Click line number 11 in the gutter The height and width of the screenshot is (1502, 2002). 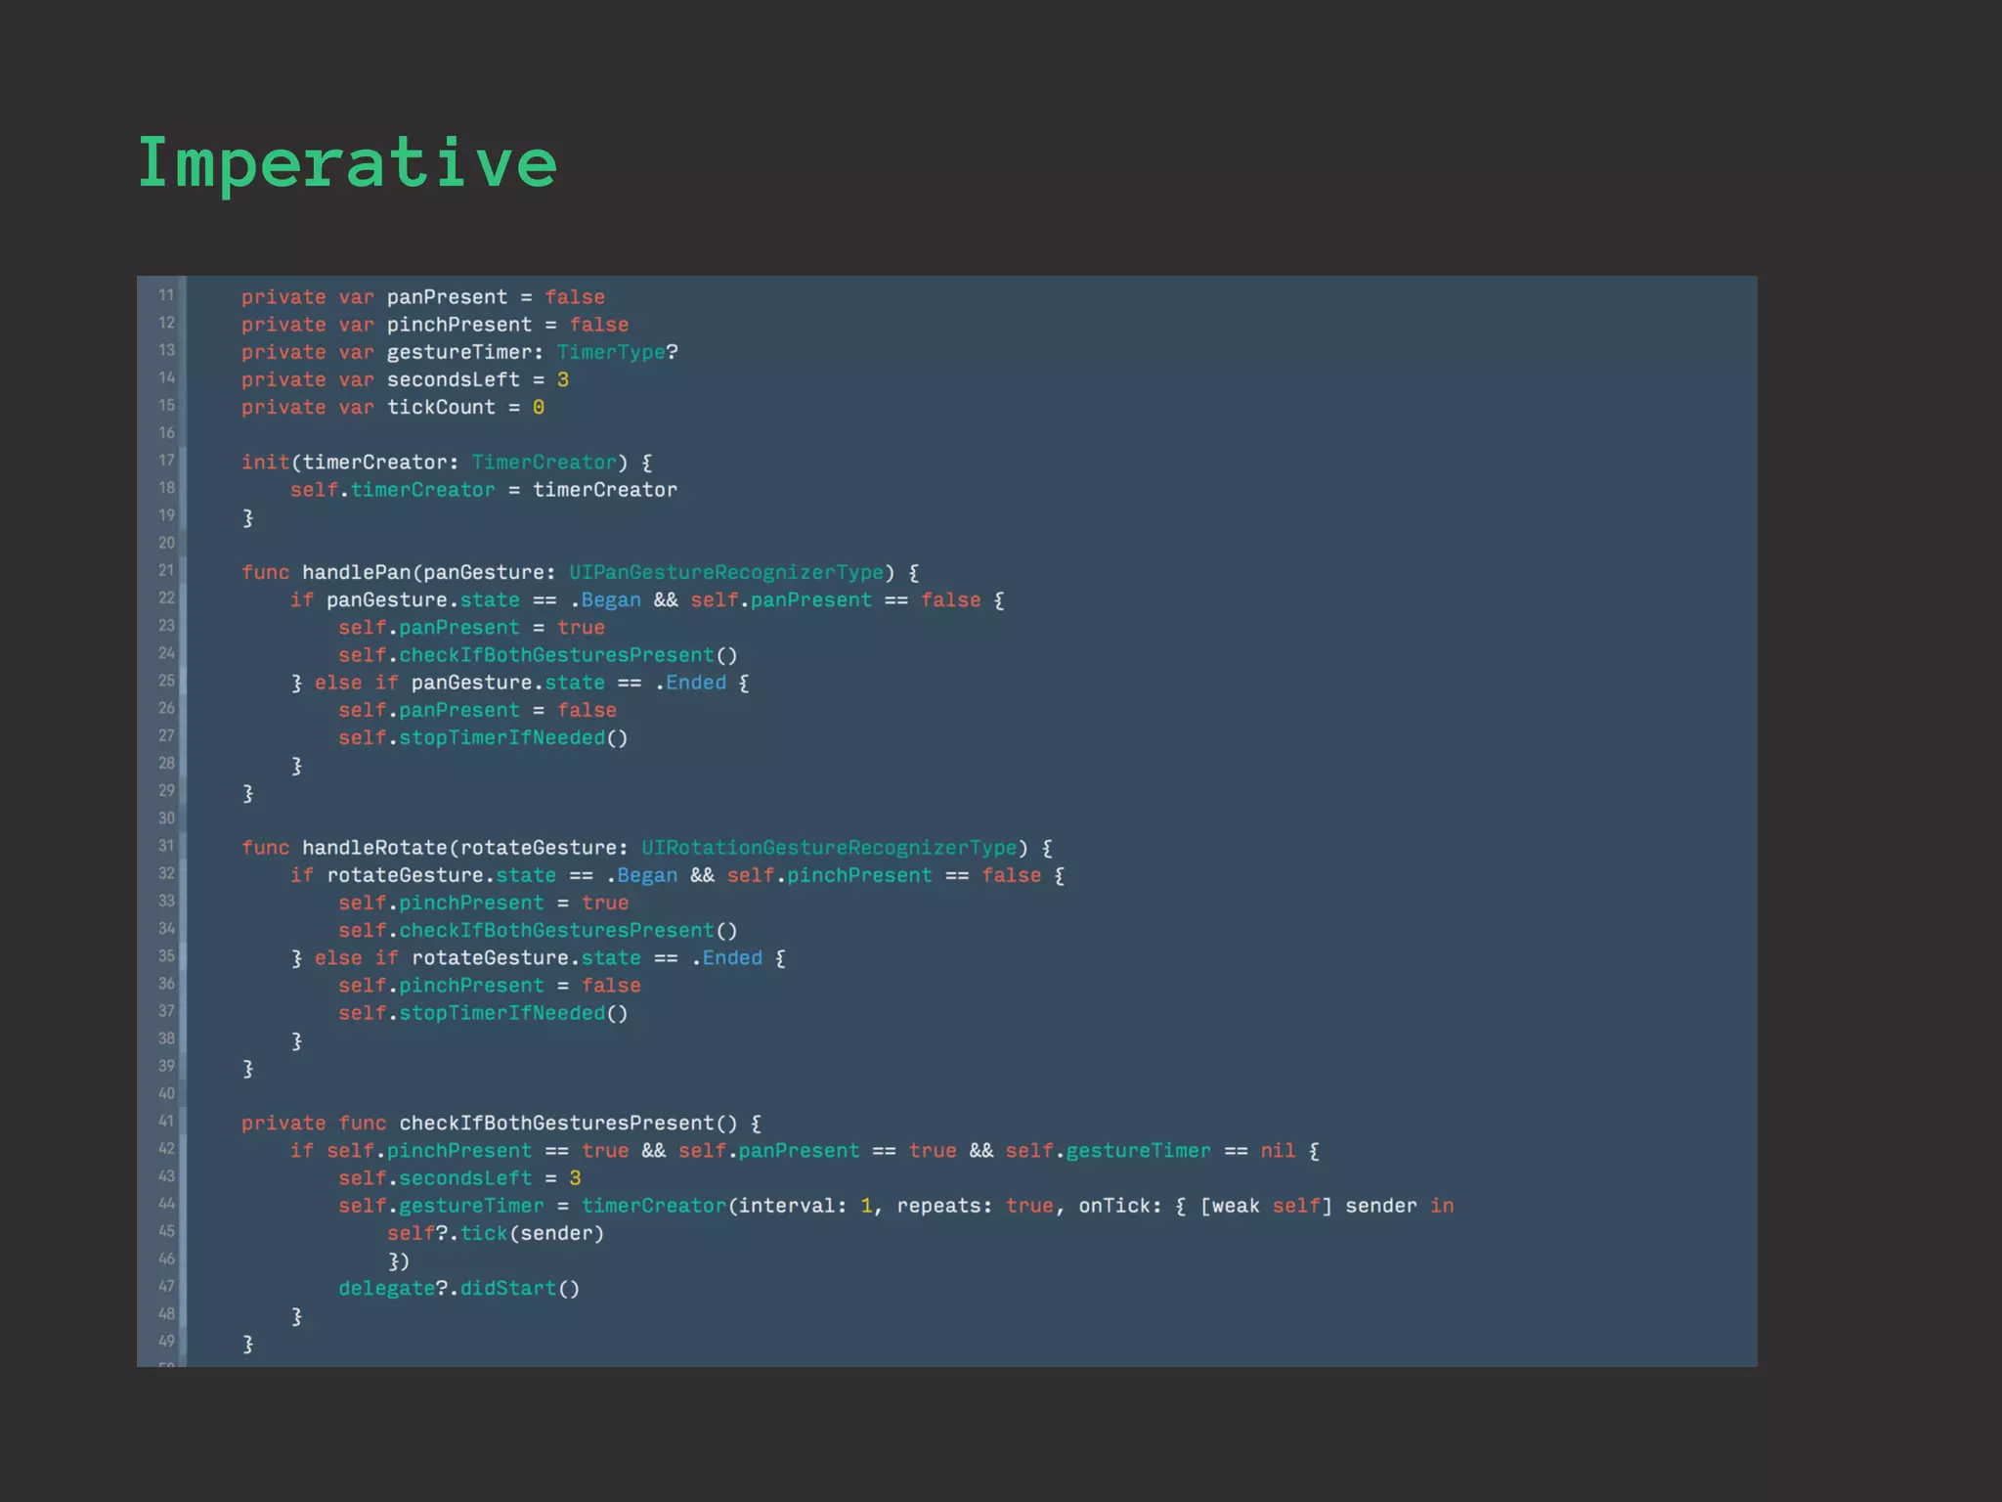coord(167,295)
